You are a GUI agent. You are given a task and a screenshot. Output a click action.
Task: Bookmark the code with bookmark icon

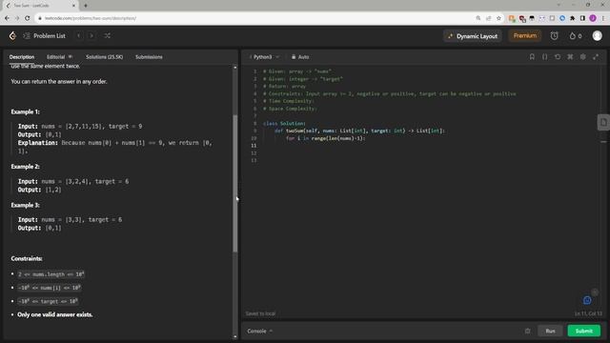point(532,57)
